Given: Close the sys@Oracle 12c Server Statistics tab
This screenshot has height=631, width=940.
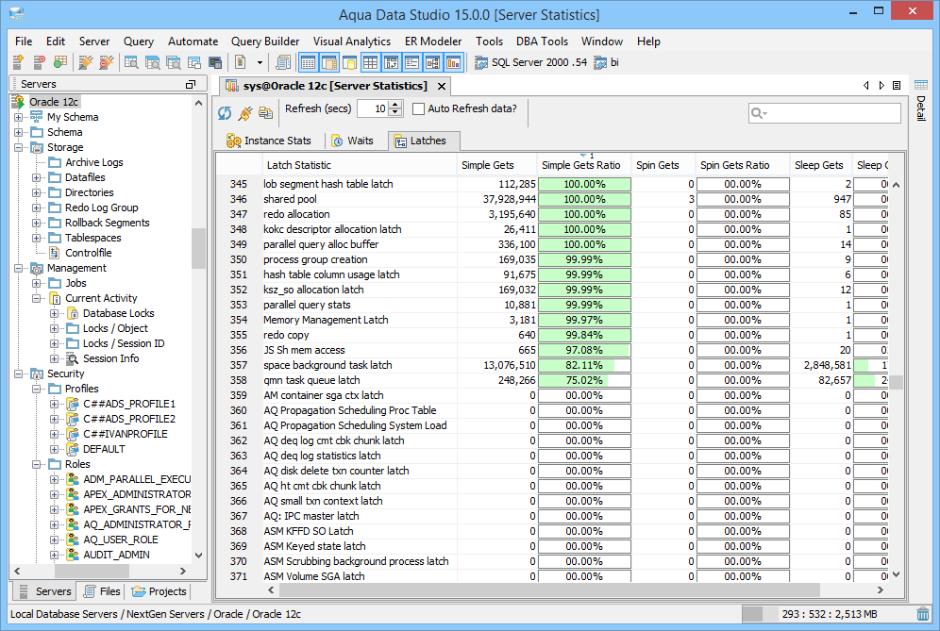Looking at the screenshot, I should 442,86.
